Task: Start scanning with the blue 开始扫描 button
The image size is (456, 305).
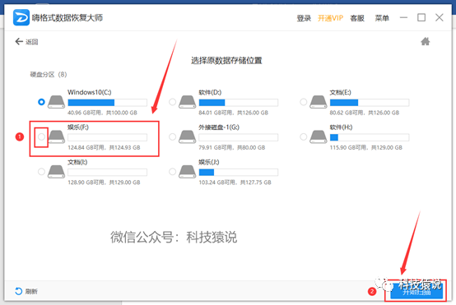Action: coord(416,291)
